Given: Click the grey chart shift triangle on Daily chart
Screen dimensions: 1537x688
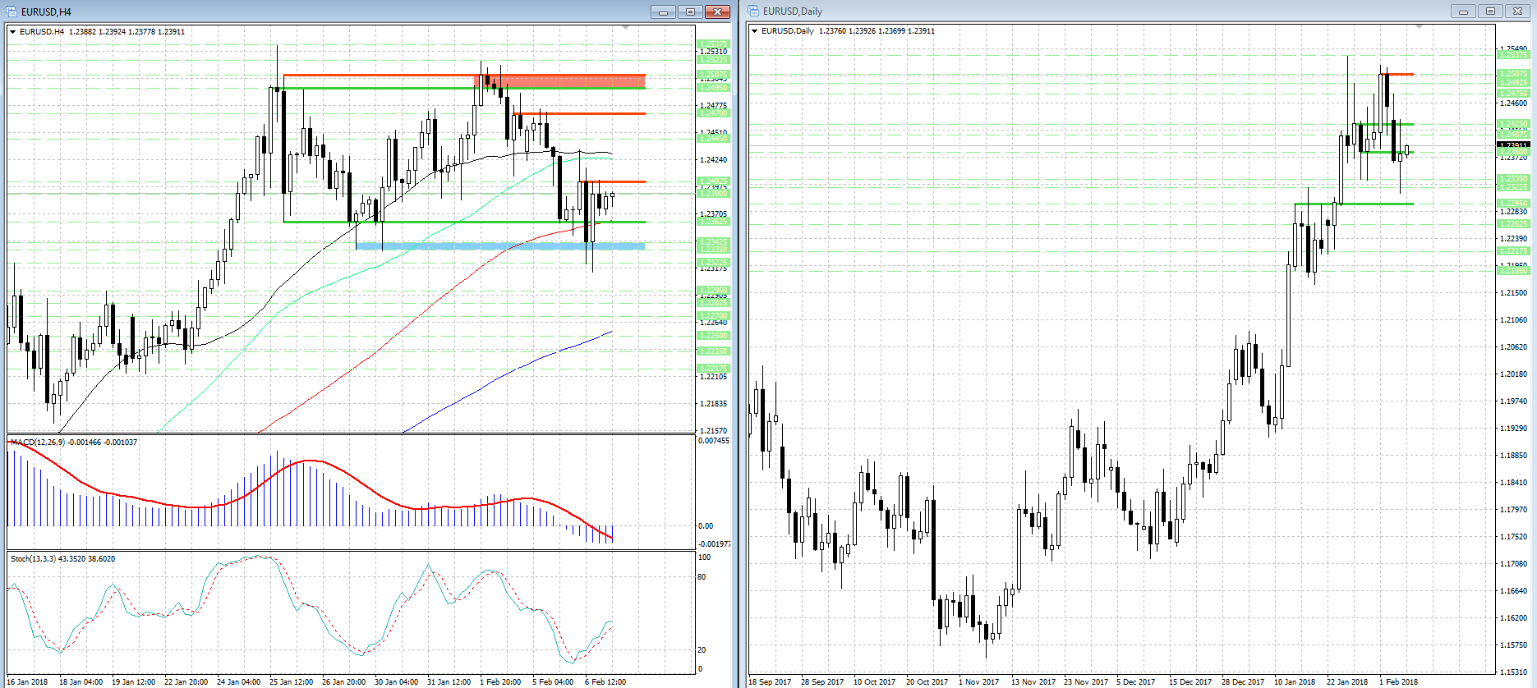Looking at the screenshot, I should pyautogui.click(x=1419, y=27).
